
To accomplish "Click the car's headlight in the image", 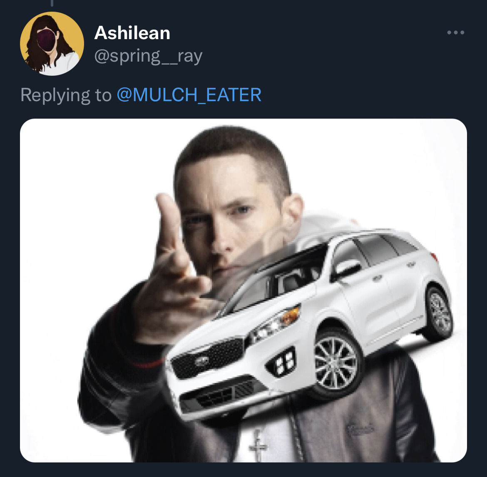I will click(275, 322).
